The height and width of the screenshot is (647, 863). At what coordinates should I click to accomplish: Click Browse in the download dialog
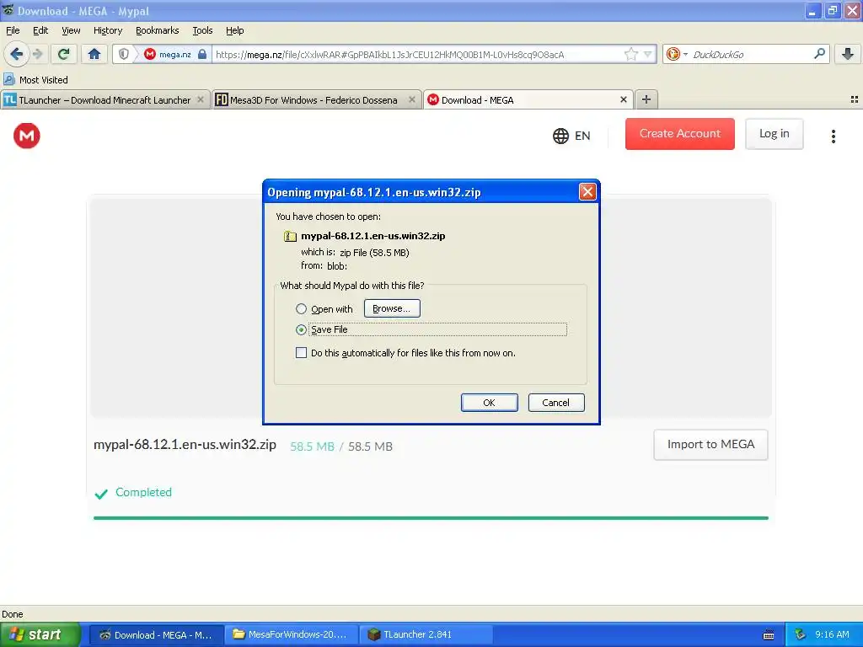coord(392,308)
